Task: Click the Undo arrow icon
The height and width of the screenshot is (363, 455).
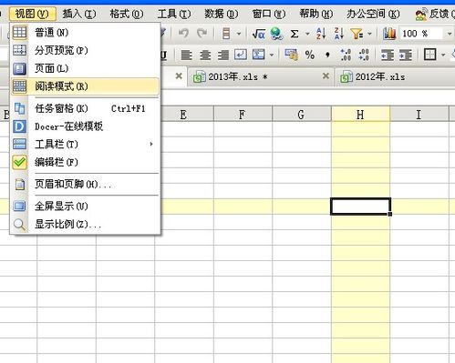Action: coord(183,33)
